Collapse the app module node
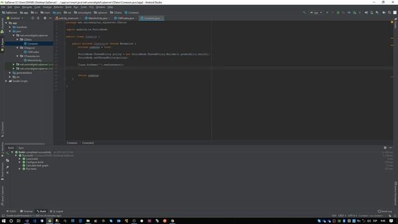Image resolution: width=398 pixels, height=224 pixels. (6, 23)
